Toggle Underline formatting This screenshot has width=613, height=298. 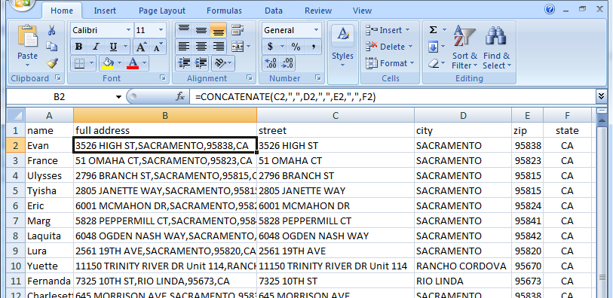point(113,47)
